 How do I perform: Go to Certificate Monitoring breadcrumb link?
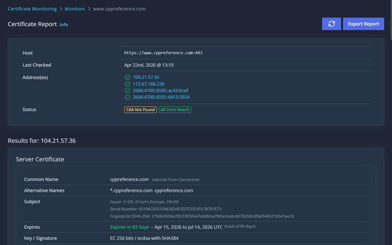click(x=32, y=9)
